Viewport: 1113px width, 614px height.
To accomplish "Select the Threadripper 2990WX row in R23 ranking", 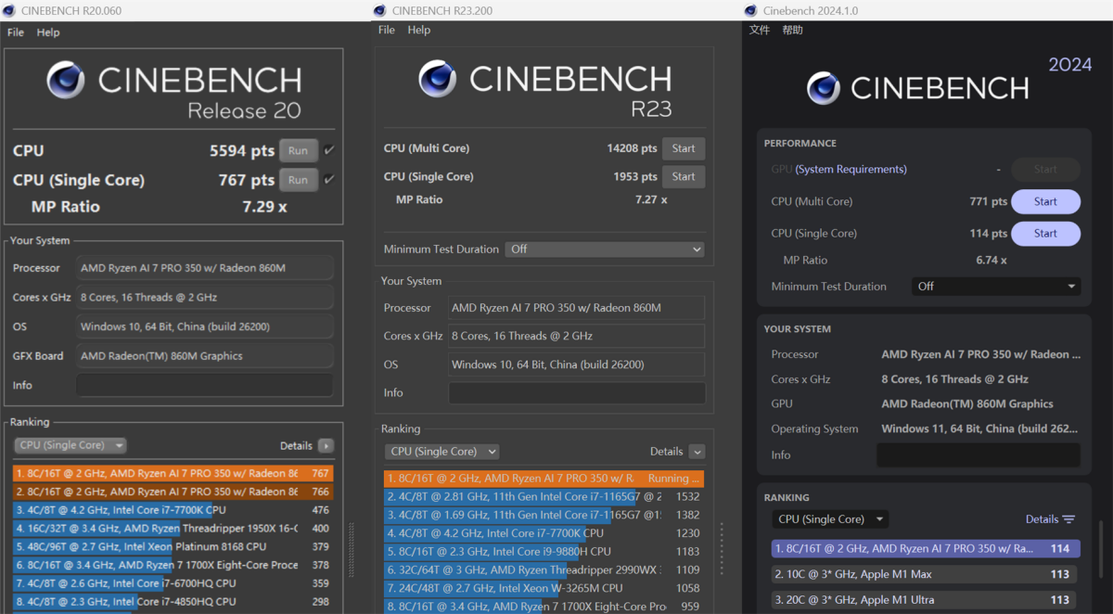I will pos(544,569).
